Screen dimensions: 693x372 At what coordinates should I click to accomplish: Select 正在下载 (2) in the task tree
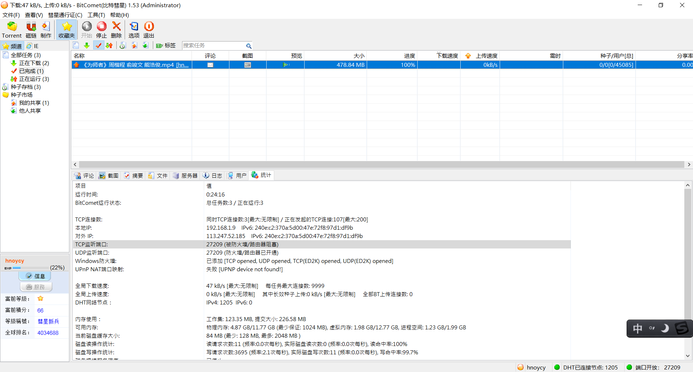click(x=34, y=63)
